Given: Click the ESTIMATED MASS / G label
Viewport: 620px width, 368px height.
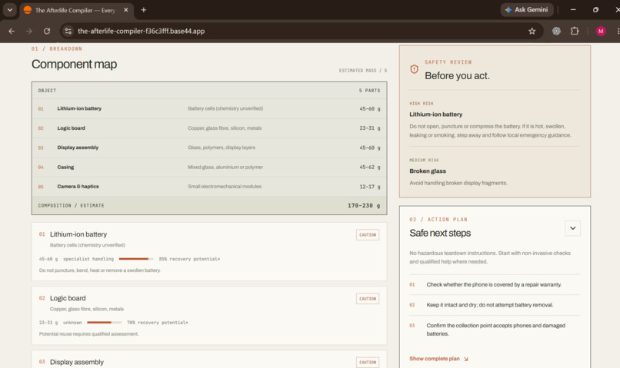Looking at the screenshot, I should click(362, 70).
